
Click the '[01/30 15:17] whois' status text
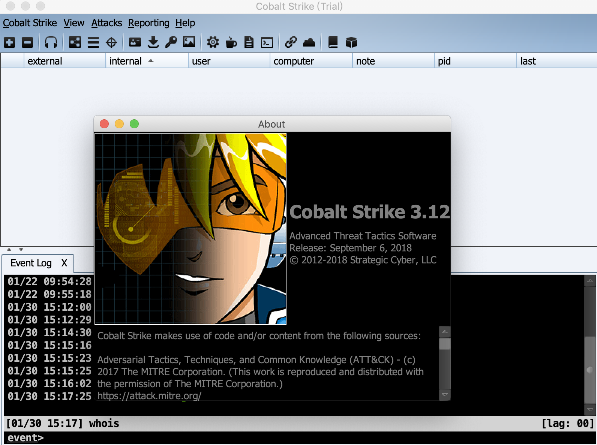click(63, 424)
